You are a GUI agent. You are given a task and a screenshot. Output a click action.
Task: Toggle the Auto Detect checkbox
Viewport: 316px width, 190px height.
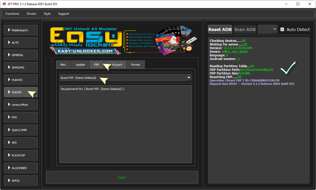pos(282,29)
